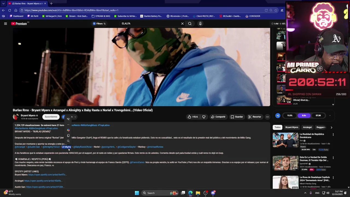The image size is (350, 197).
Task: Open the @yovngchimi_ channel mention
Action: [108, 147]
